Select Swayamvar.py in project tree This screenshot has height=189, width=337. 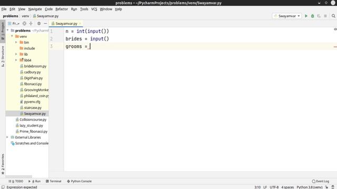coord(33,113)
